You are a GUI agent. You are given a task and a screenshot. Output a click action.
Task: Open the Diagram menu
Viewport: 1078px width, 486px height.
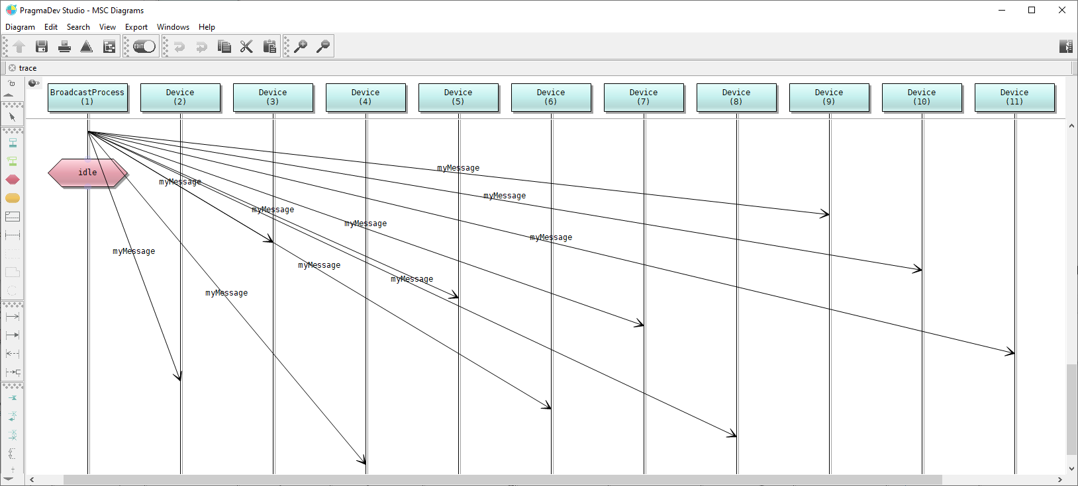[20, 27]
